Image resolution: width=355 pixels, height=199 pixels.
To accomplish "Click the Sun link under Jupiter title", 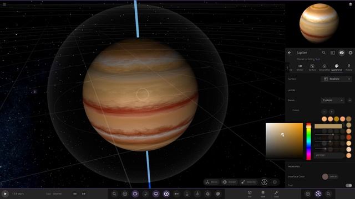I will 318,59.
